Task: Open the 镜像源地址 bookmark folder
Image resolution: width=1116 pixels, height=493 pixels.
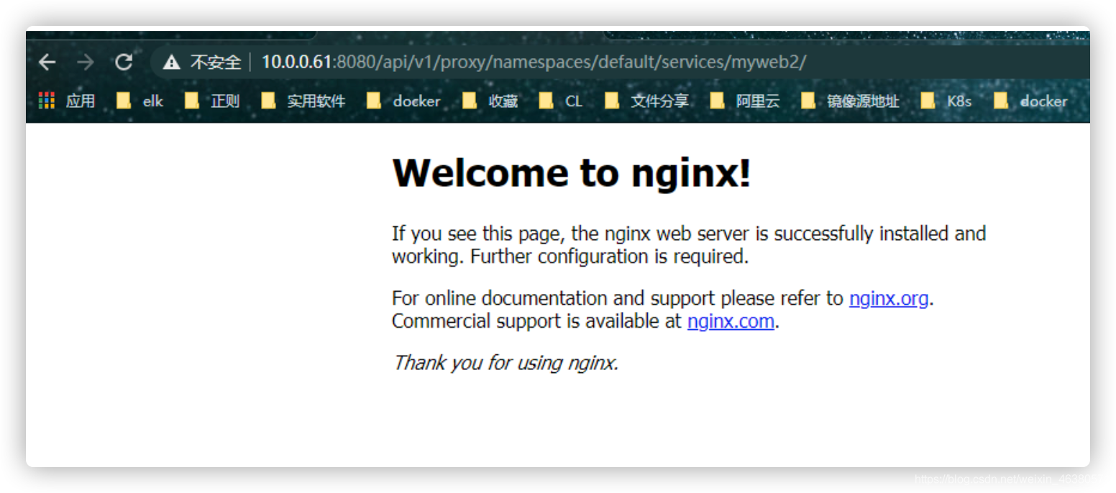Action: 850,101
